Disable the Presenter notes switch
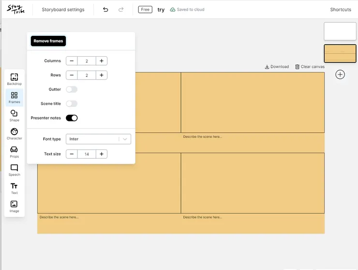 [x=72, y=118]
